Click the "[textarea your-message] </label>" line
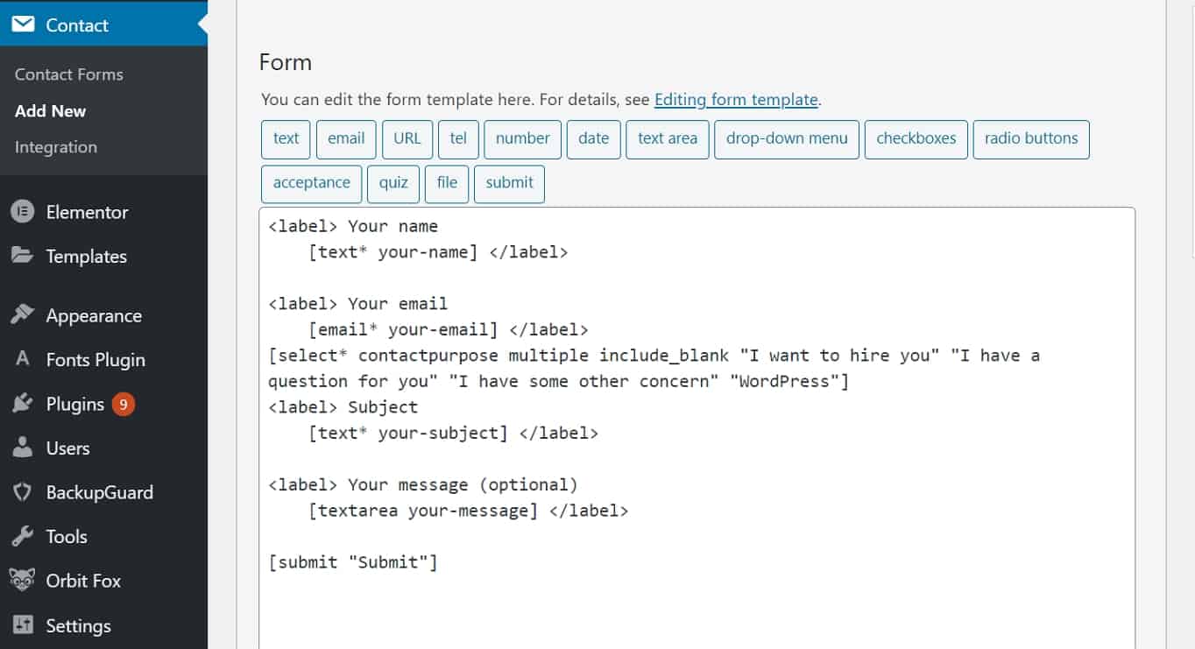 click(x=469, y=511)
